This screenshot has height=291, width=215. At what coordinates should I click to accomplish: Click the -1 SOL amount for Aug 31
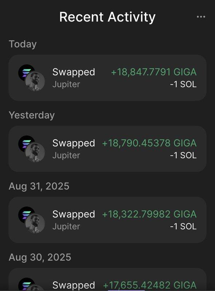pyautogui.click(x=183, y=227)
